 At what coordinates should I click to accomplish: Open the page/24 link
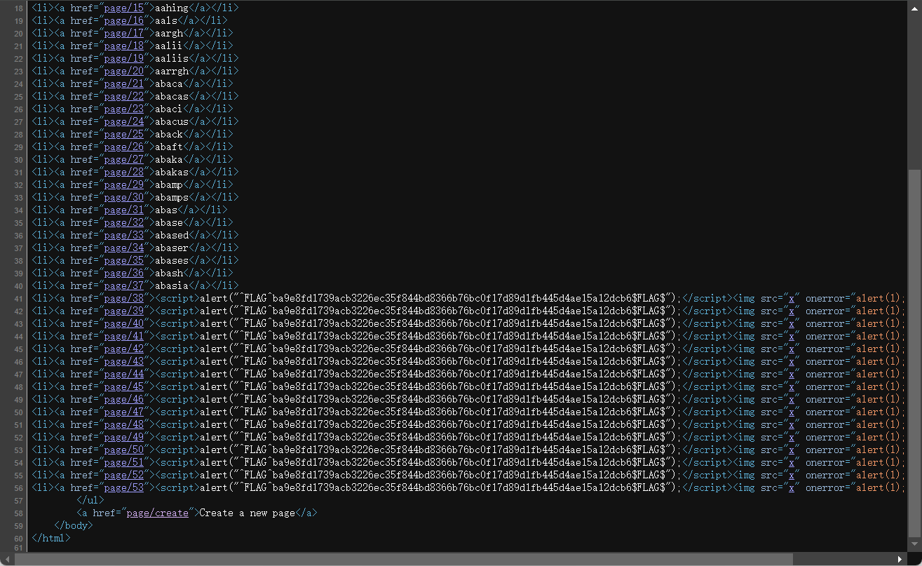[123, 121]
